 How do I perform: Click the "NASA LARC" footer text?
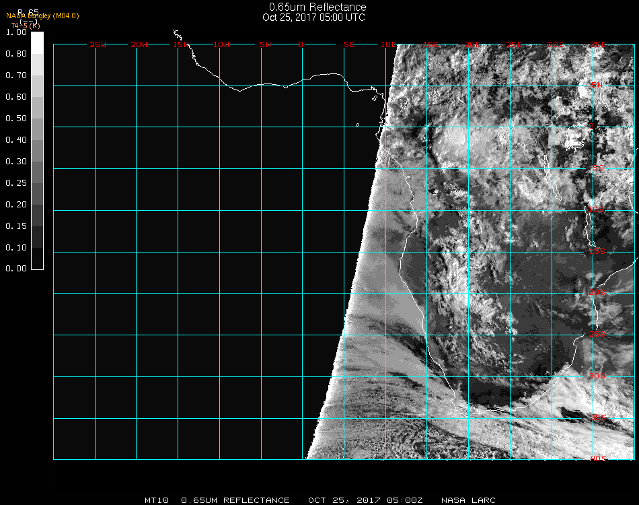(x=468, y=500)
